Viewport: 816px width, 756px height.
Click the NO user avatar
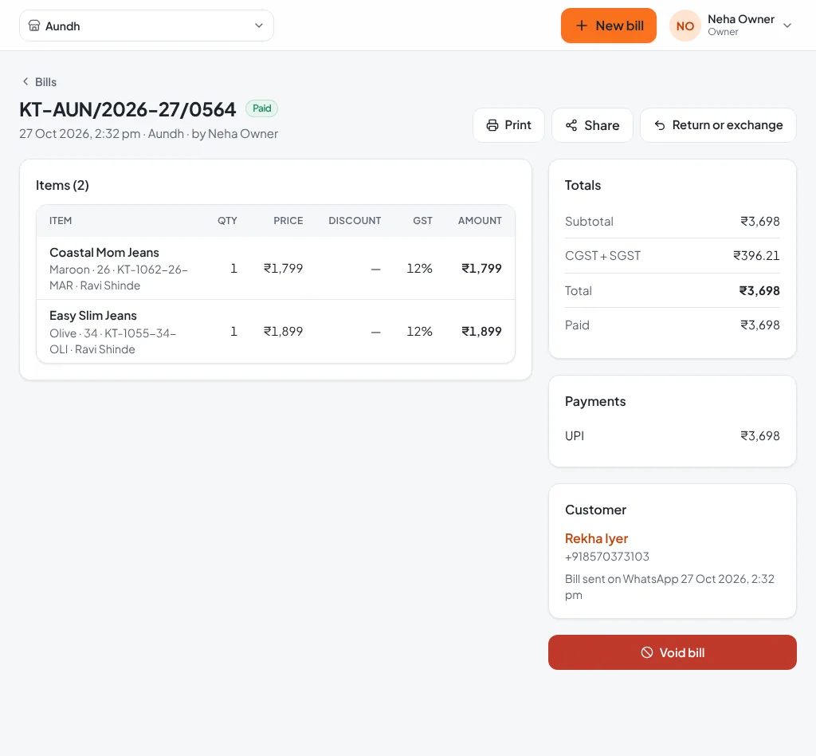pos(685,26)
